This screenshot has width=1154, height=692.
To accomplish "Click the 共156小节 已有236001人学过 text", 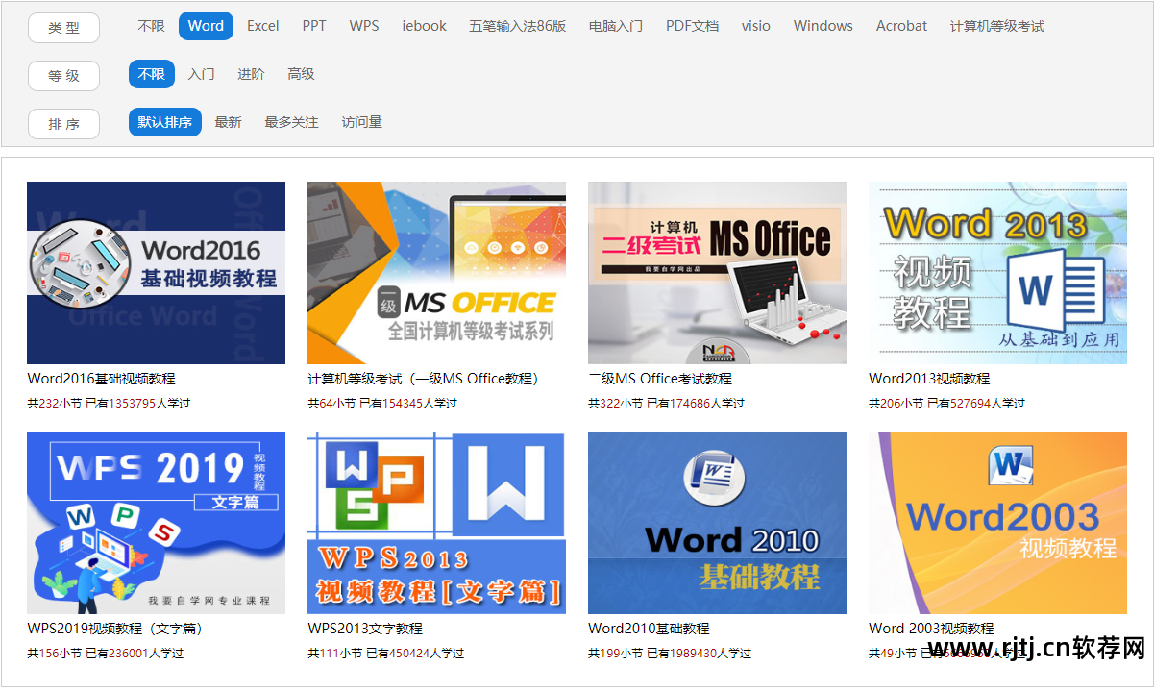I will 105,654.
